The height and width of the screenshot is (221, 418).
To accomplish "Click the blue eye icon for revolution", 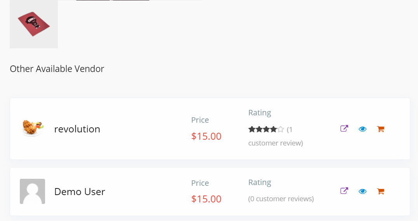I will pos(362,129).
